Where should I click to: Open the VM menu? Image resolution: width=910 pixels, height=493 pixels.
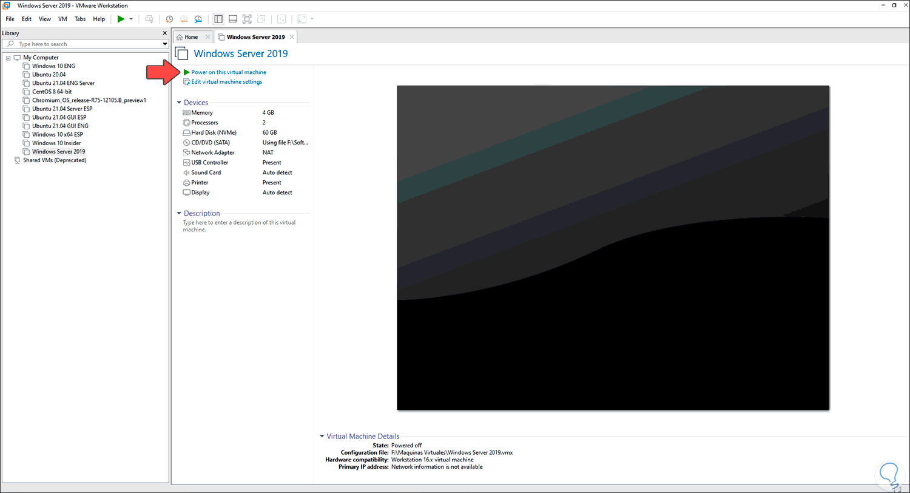(62, 19)
